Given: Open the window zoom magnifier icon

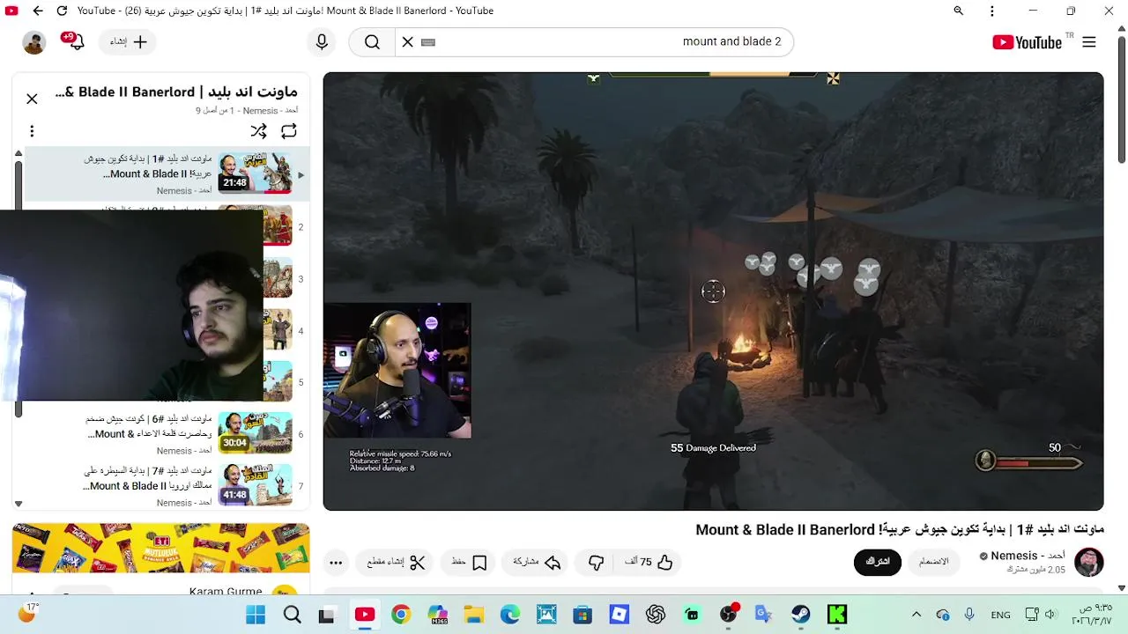Looking at the screenshot, I should (x=958, y=11).
